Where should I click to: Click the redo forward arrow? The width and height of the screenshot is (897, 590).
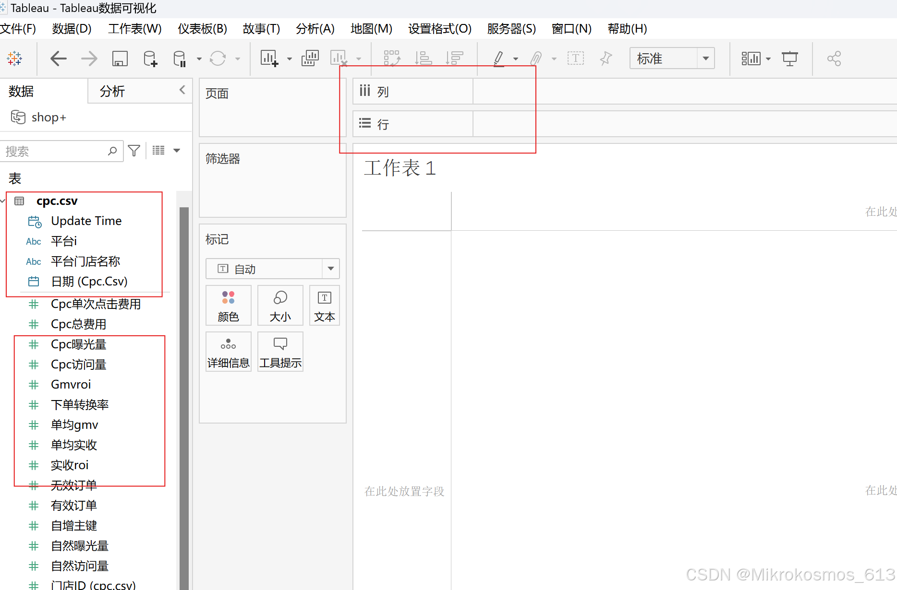click(x=89, y=59)
